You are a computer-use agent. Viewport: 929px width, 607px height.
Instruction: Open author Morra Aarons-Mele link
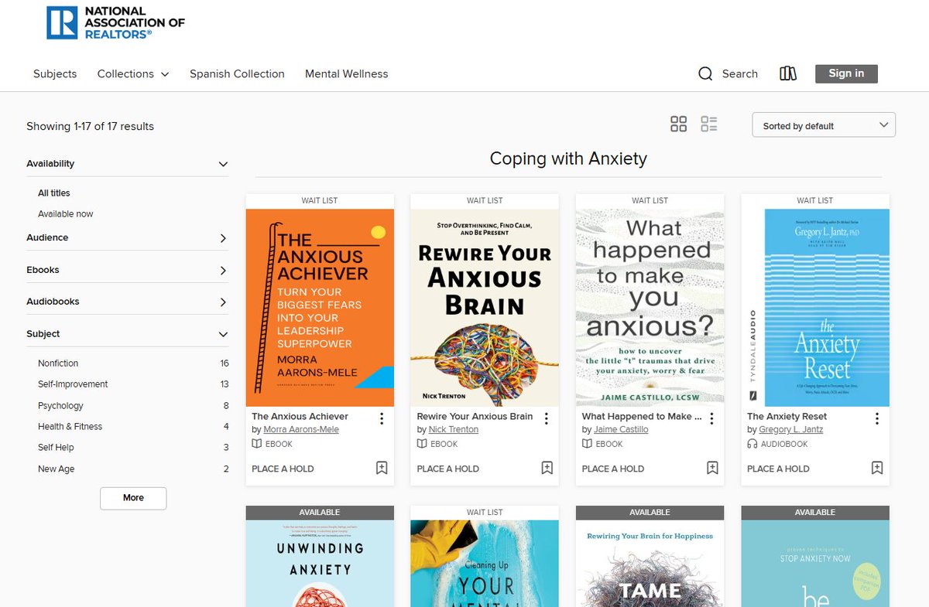301,430
